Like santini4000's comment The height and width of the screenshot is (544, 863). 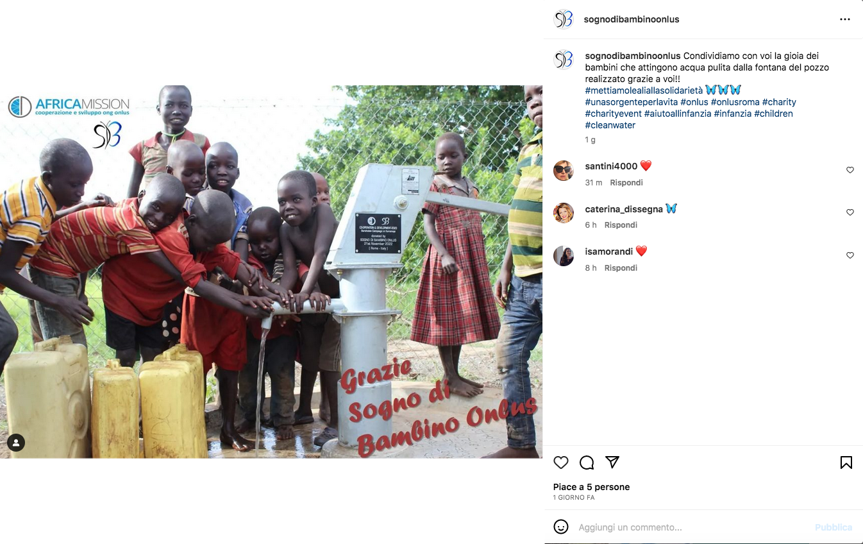tap(850, 170)
